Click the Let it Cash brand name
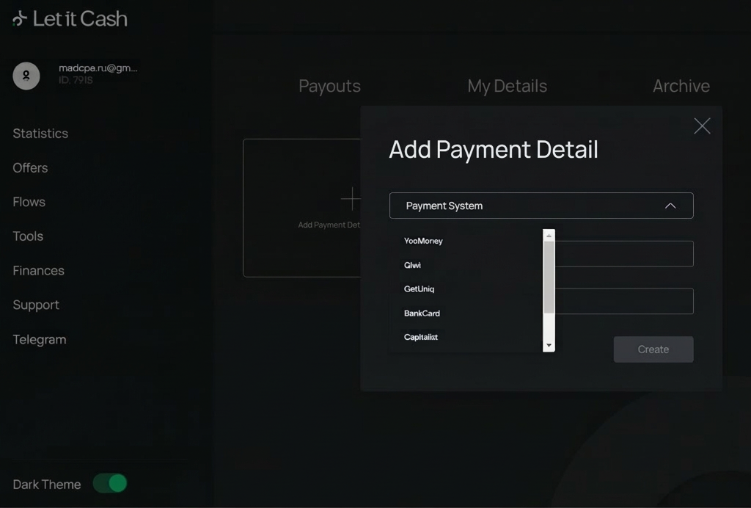 pyautogui.click(x=80, y=18)
